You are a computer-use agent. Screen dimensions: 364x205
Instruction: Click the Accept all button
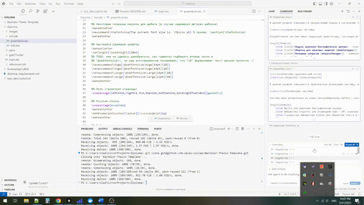point(352,145)
